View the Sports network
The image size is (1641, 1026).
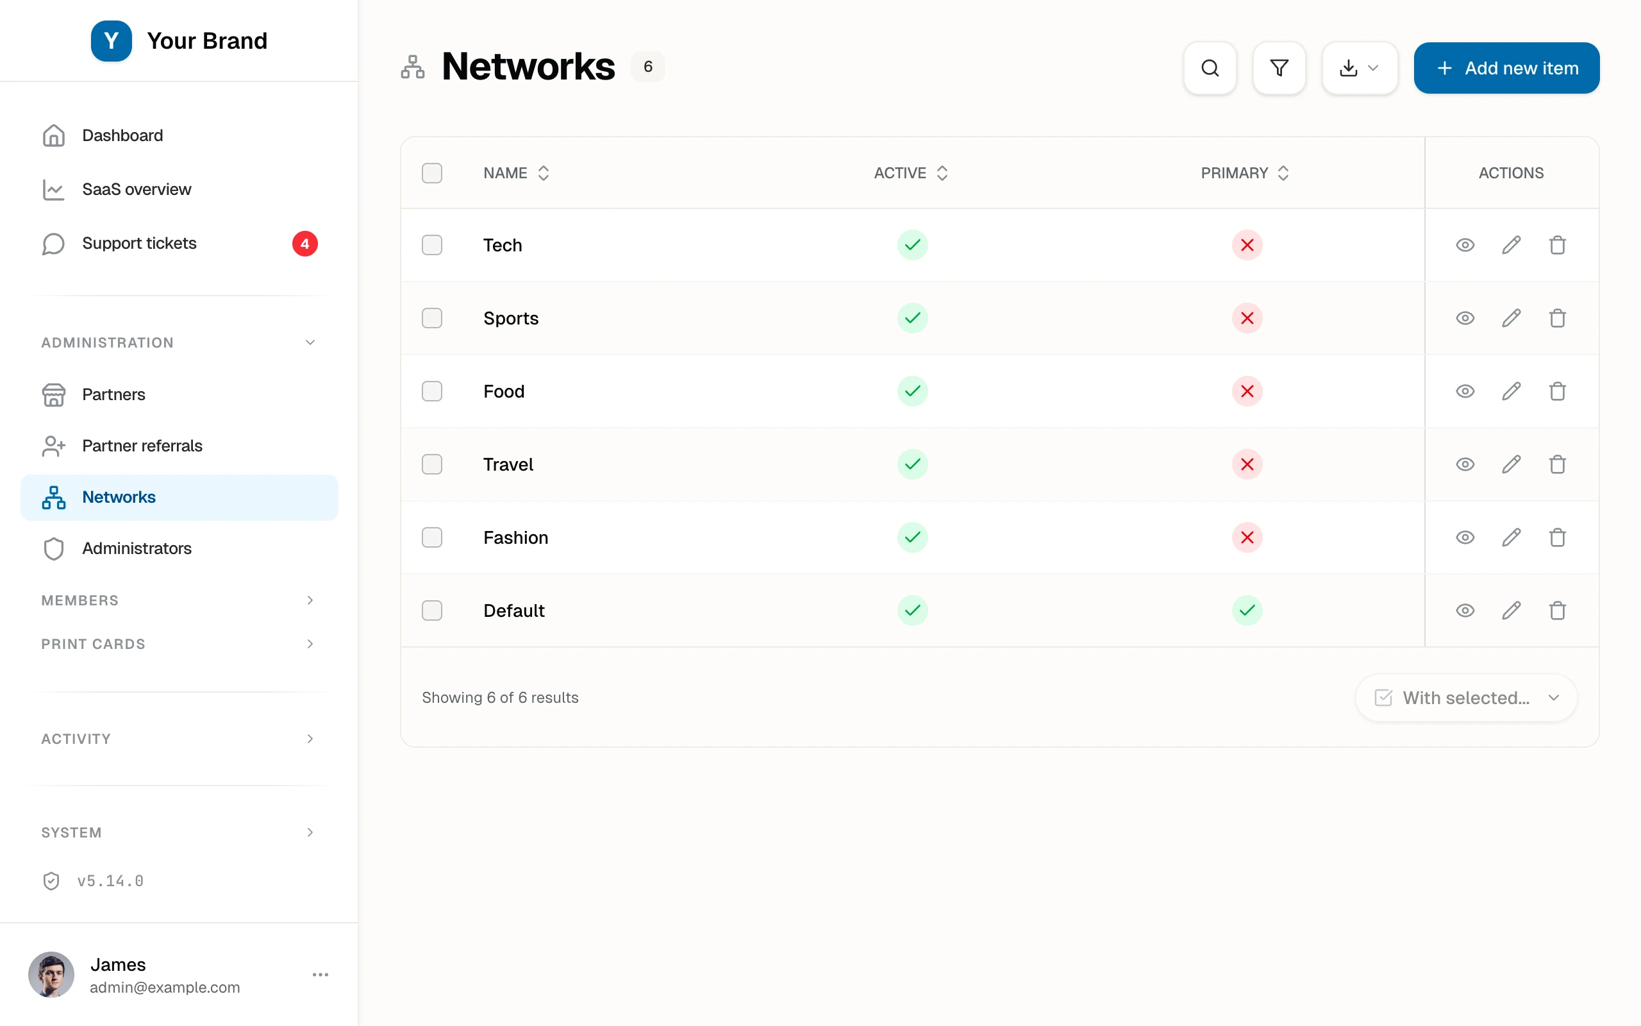(x=1465, y=318)
